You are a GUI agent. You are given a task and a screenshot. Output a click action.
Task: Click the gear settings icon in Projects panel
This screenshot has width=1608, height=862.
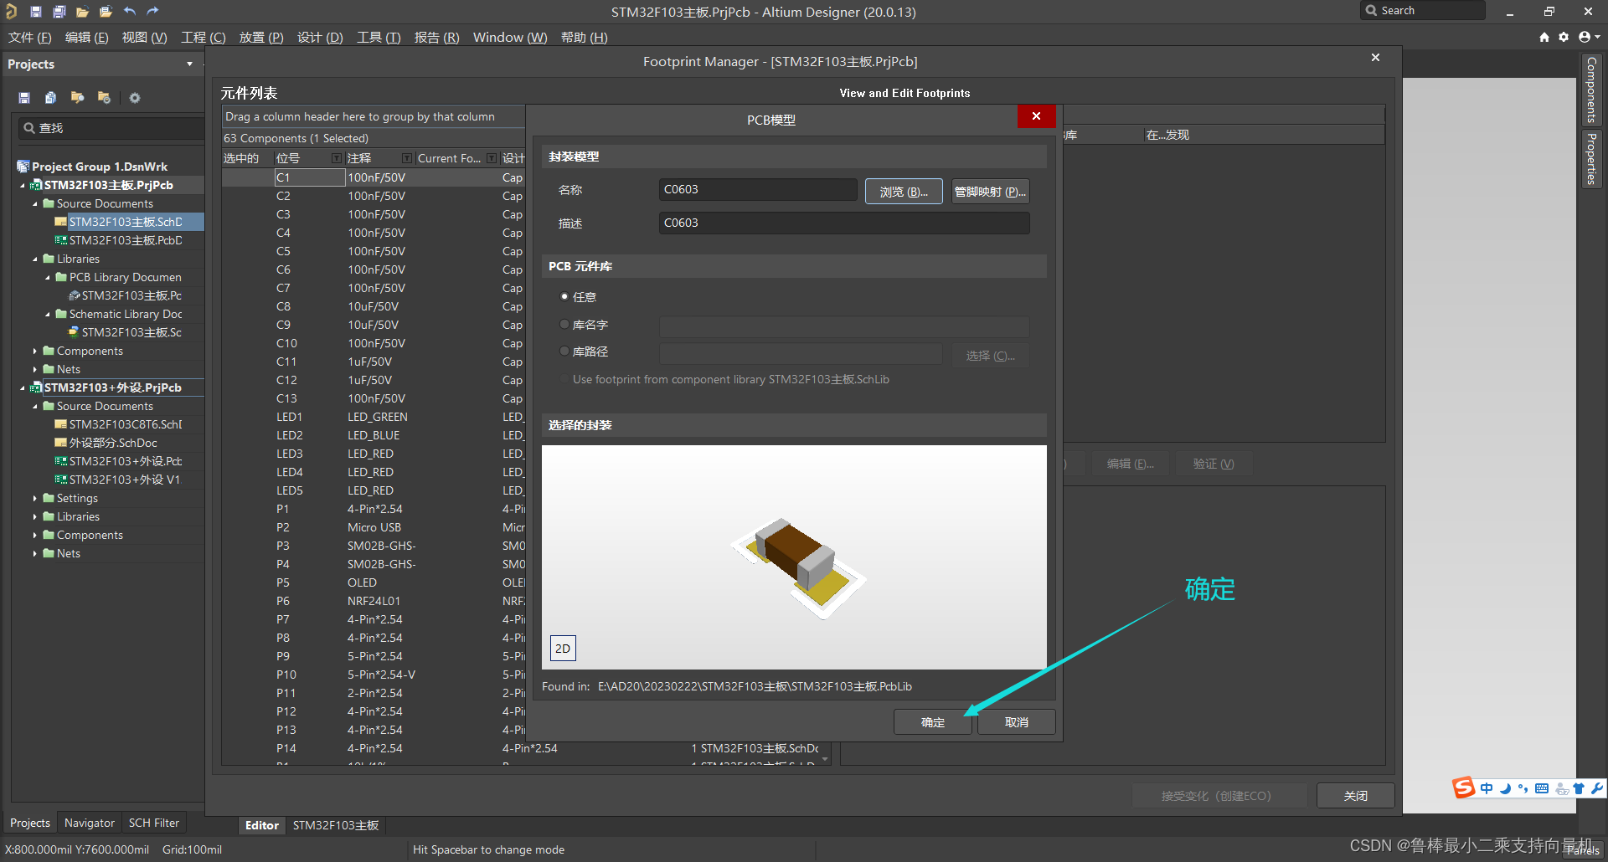[135, 98]
